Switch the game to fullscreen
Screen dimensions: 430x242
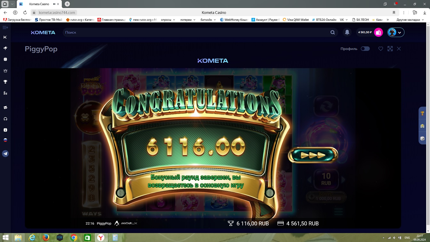pos(390,49)
